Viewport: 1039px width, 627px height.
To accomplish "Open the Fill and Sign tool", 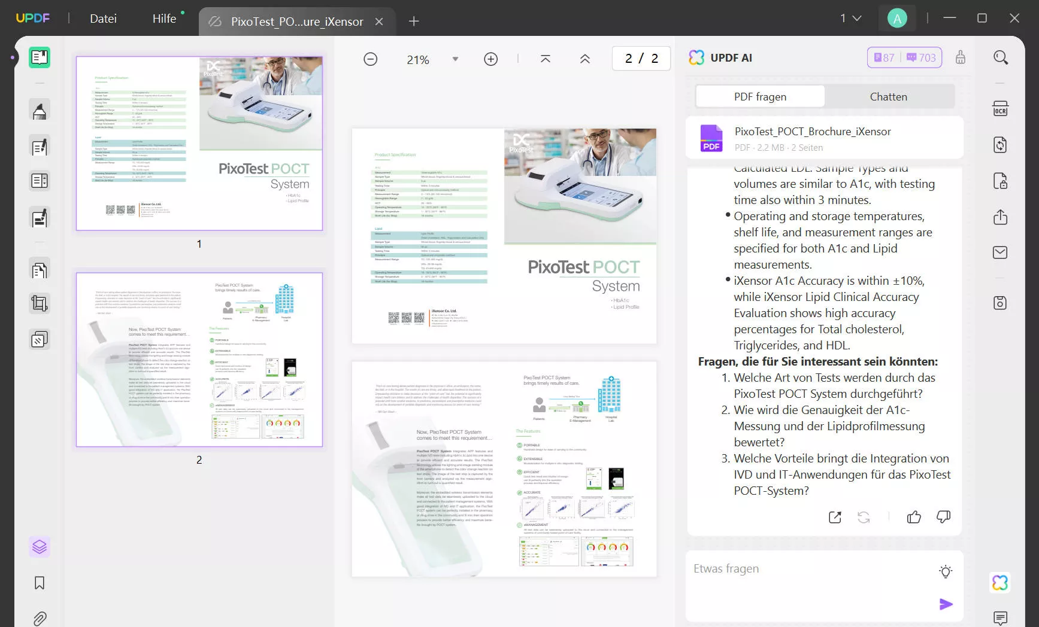I will pos(40,218).
